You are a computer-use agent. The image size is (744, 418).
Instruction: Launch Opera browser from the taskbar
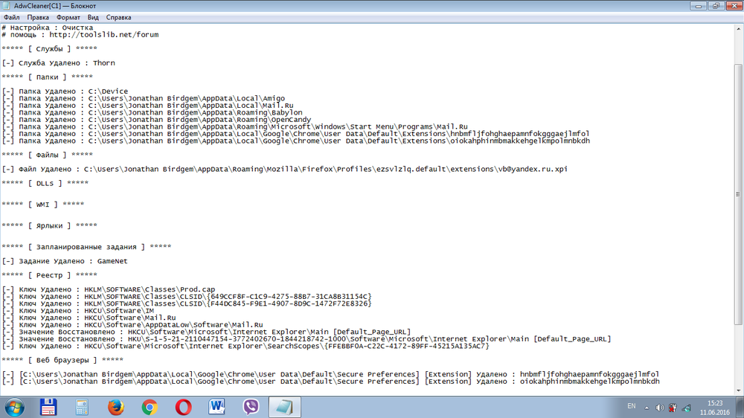point(183,408)
